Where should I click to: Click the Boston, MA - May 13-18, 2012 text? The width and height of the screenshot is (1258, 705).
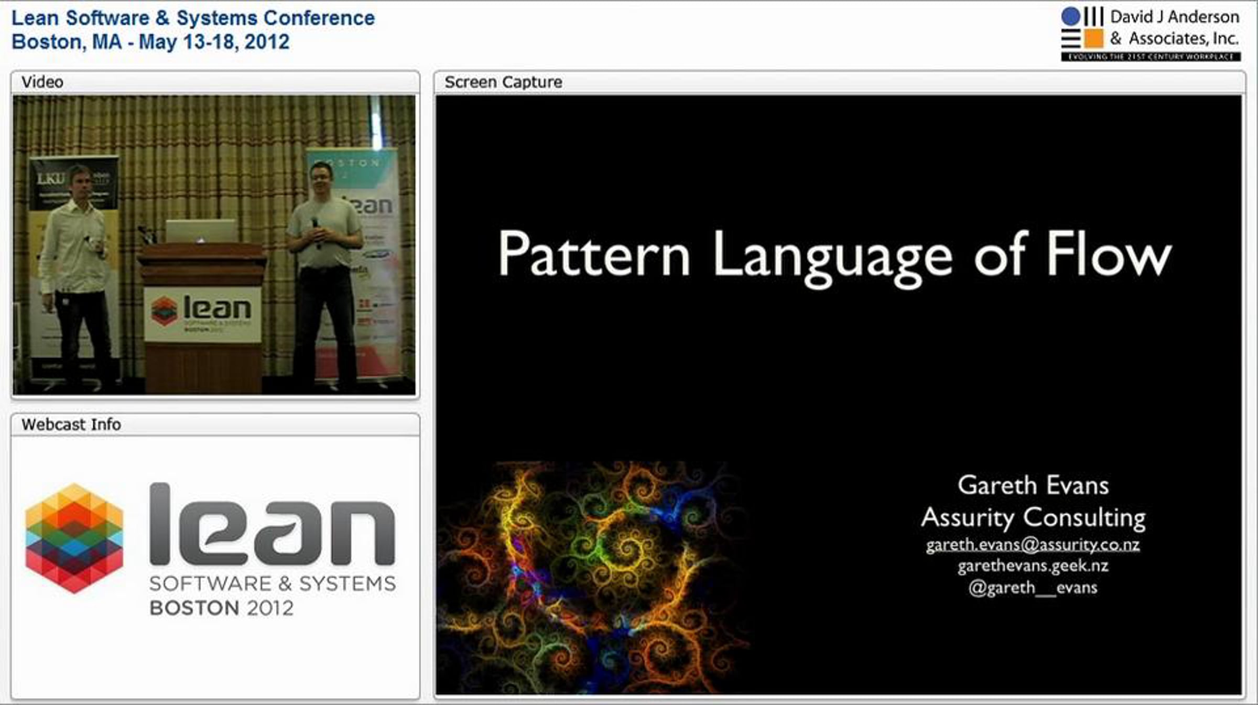[x=150, y=42]
